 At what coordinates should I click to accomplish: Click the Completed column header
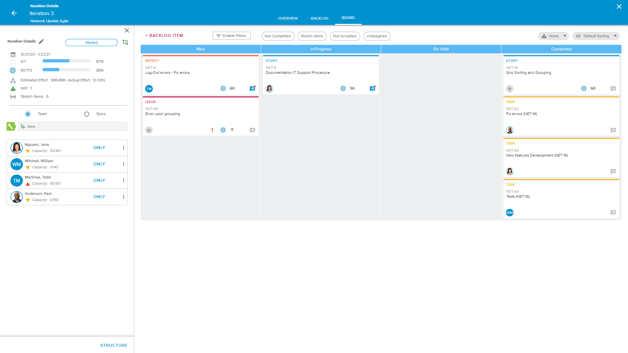pyautogui.click(x=561, y=49)
